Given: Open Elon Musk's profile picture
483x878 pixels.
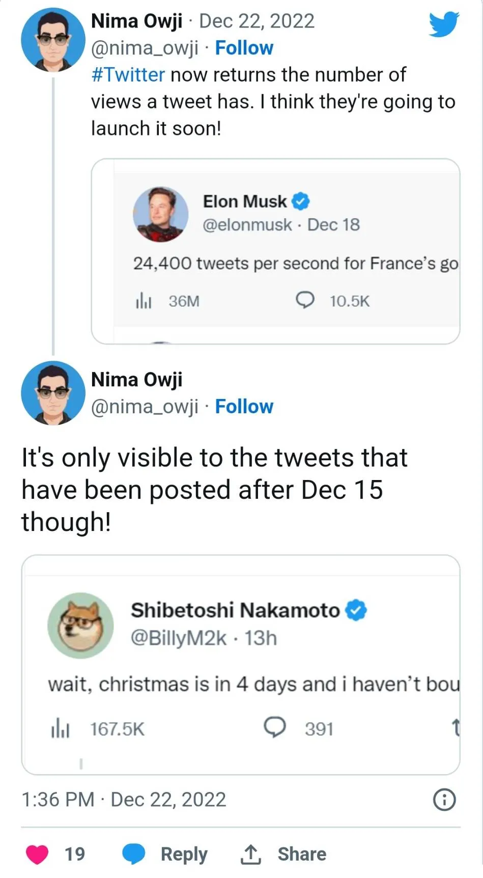Looking at the screenshot, I should point(160,214).
